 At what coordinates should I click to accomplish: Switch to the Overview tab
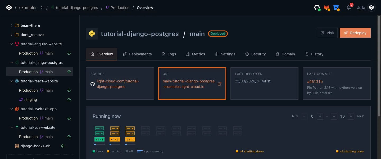(x=102, y=54)
